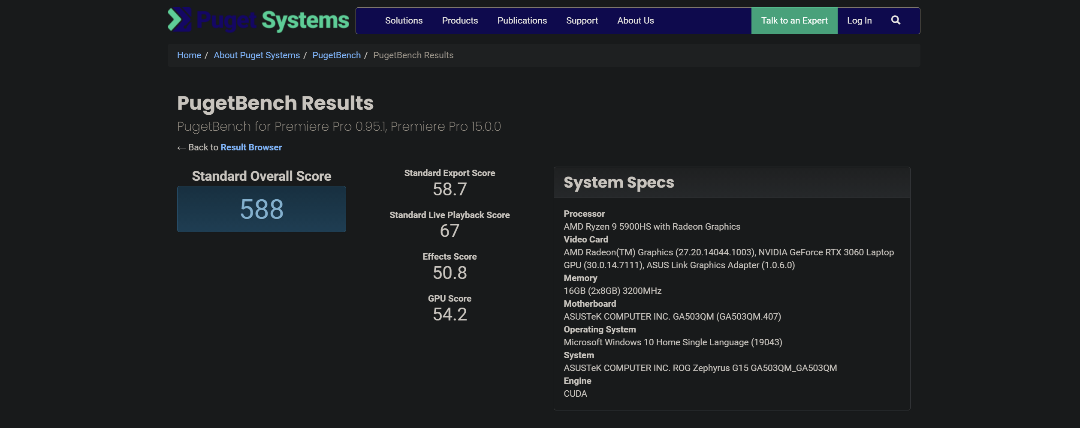Click the Effects Score label
Image resolution: width=1080 pixels, height=428 pixels.
tap(449, 257)
